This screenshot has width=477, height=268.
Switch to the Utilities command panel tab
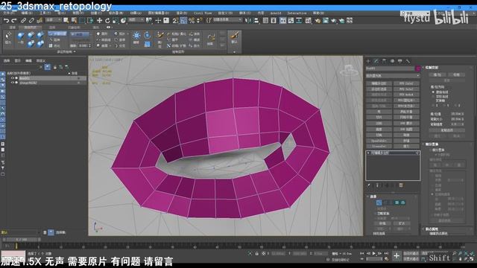coord(408,61)
